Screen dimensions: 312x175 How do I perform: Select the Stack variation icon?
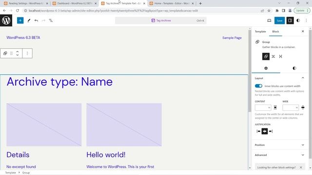point(281,56)
